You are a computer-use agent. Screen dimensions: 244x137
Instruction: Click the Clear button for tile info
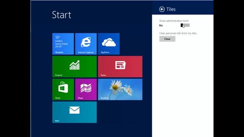pos(167,39)
